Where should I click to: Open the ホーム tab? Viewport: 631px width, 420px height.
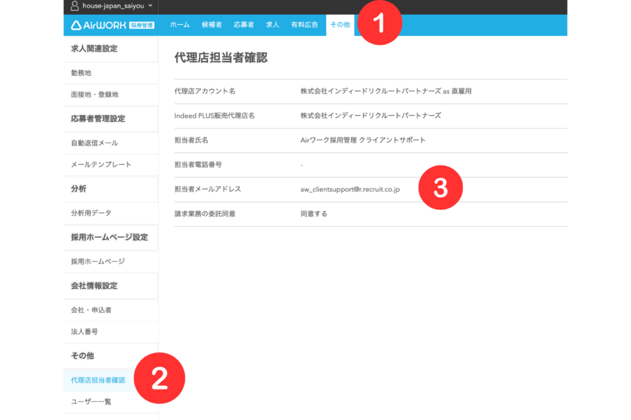tap(179, 25)
